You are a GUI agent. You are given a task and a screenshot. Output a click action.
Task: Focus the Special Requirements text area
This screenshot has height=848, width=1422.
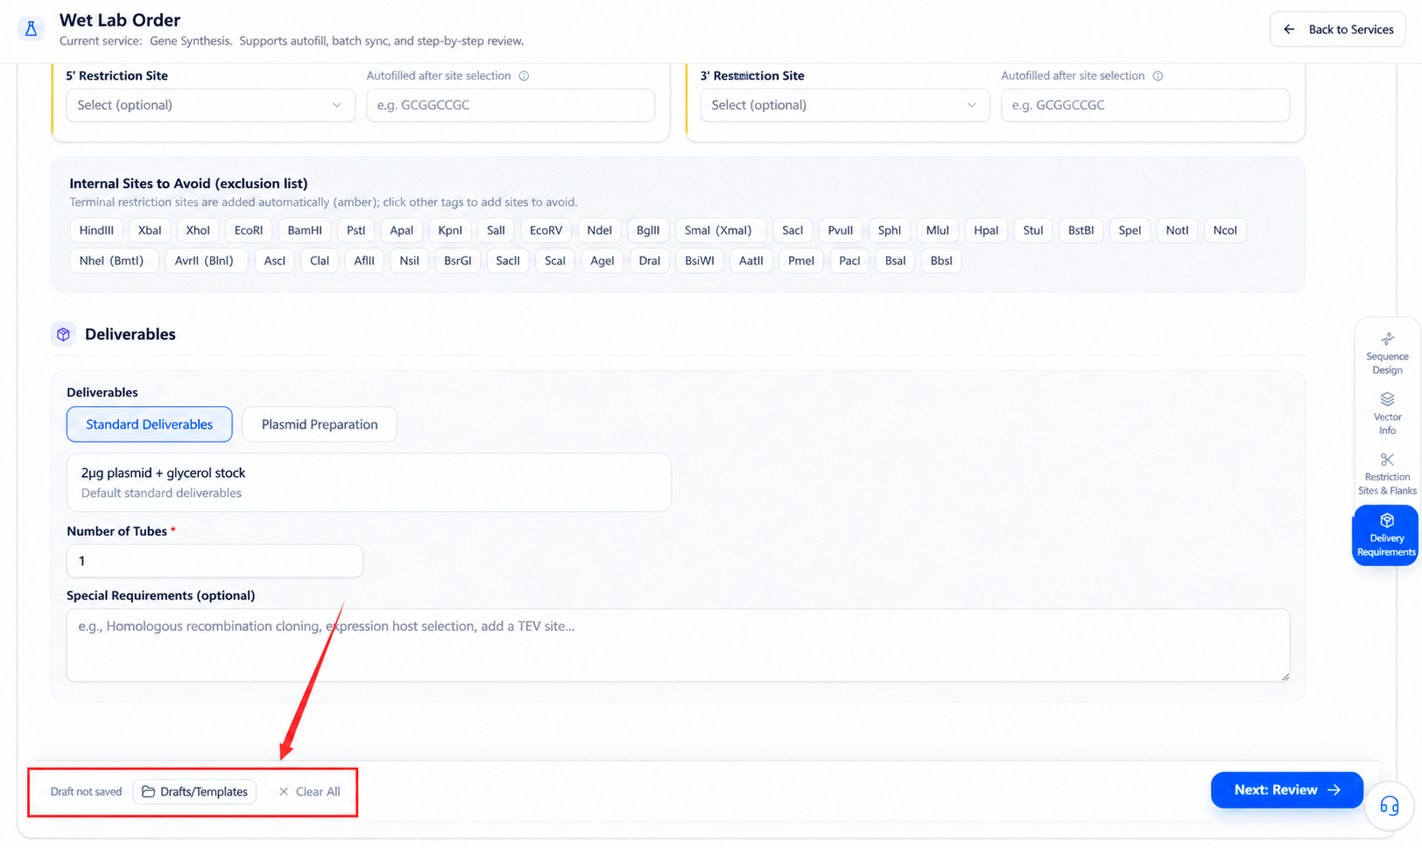[678, 645]
